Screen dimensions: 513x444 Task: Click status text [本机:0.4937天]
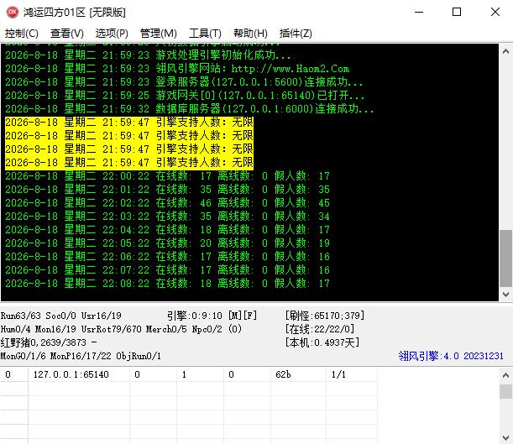[322, 342]
